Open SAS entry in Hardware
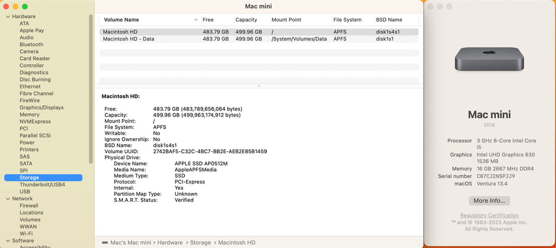Screen dimensions: 556x248 click(x=24, y=156)
